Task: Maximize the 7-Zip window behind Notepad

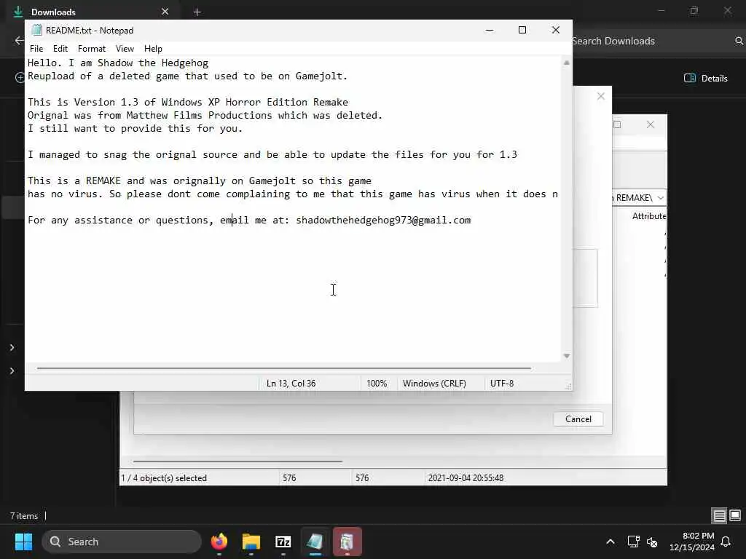Action: point(617,124)
